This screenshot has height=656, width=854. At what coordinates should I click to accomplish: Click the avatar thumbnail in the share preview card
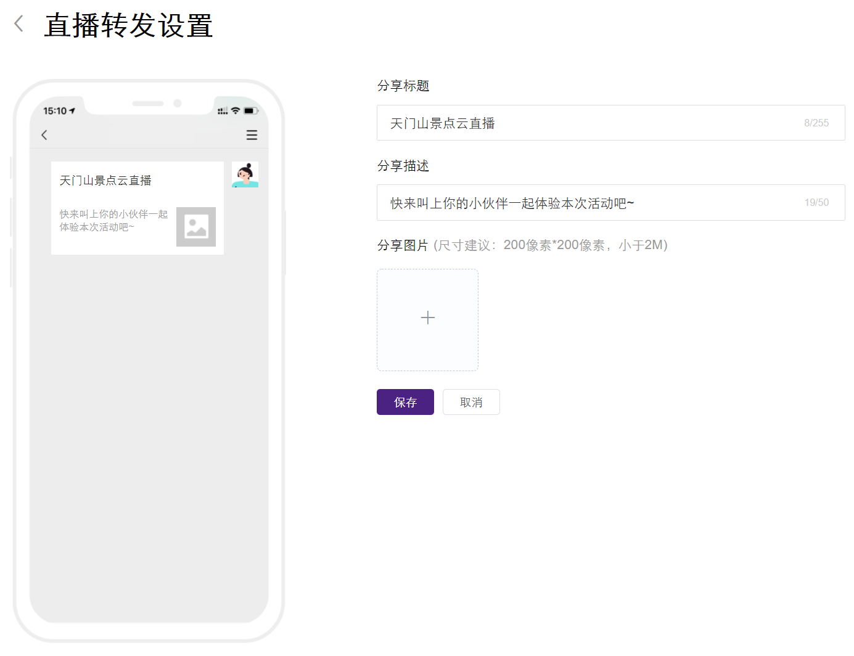click(x=245, y=174)
